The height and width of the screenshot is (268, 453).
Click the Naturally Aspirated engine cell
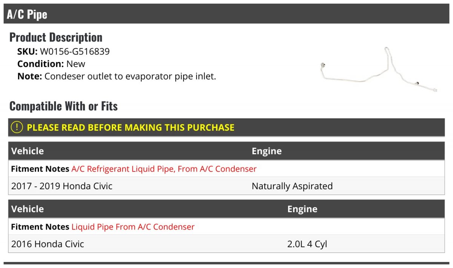point(292,186)
